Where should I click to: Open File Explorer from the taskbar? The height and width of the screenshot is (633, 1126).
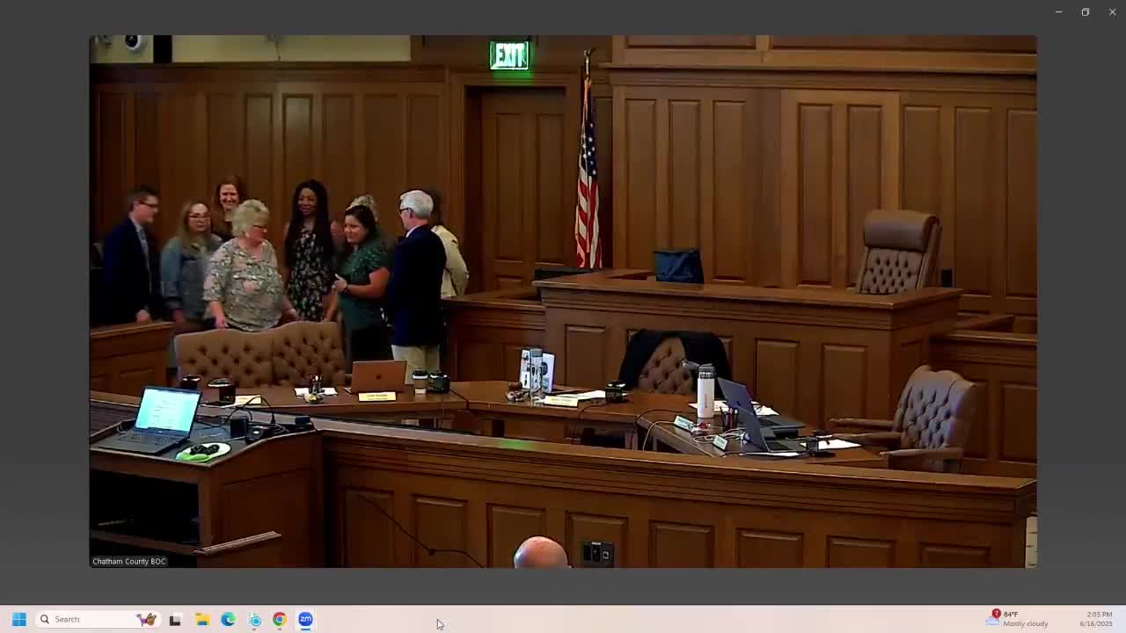pyautogui.click(x=201, y=619)
